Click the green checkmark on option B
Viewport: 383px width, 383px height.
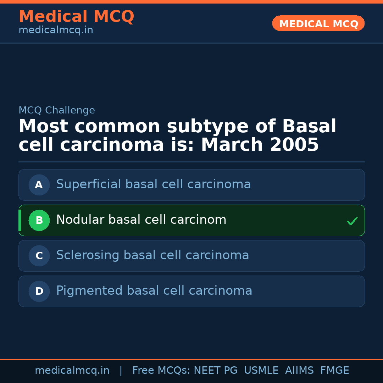tap(352, 221)
